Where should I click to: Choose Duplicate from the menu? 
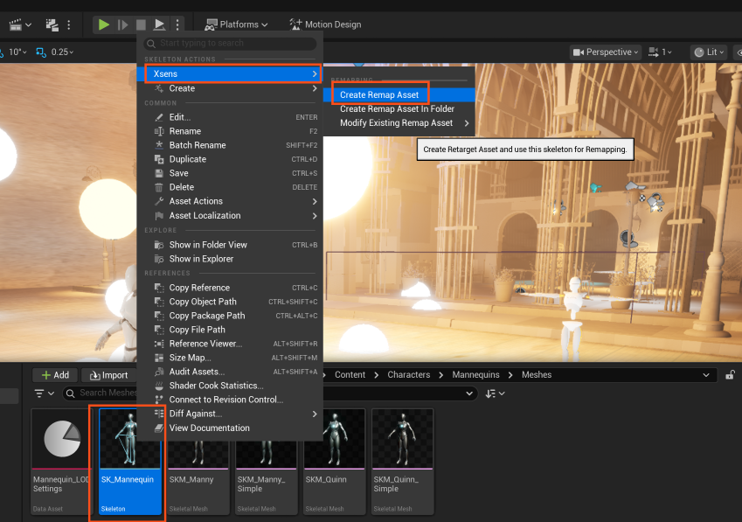pos(230,159)
